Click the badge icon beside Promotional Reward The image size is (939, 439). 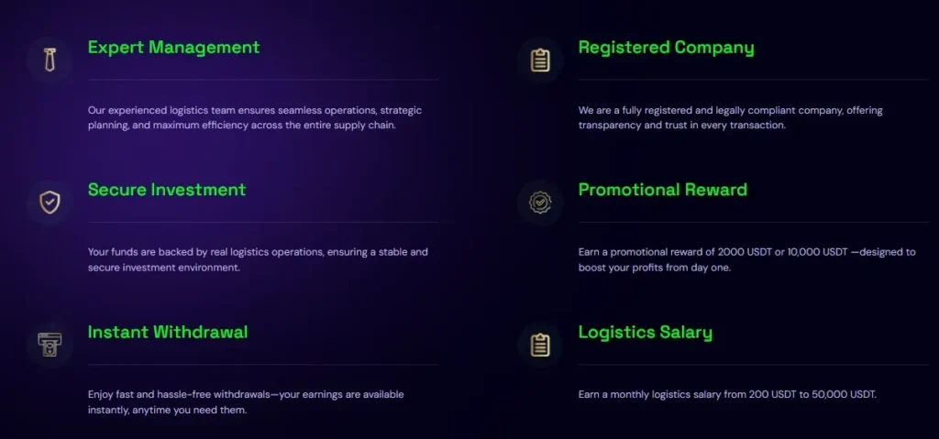(540, 202)
